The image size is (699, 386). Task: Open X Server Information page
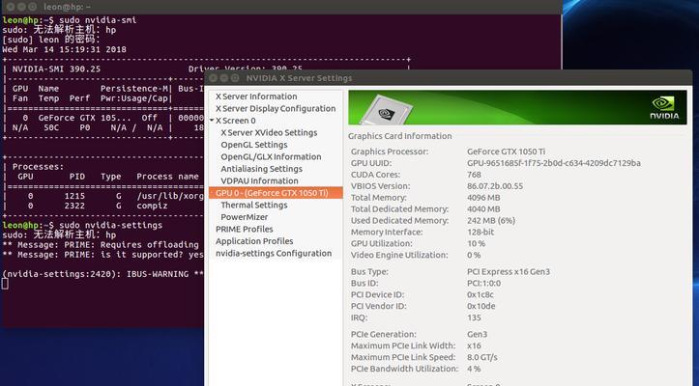point(256,96)
